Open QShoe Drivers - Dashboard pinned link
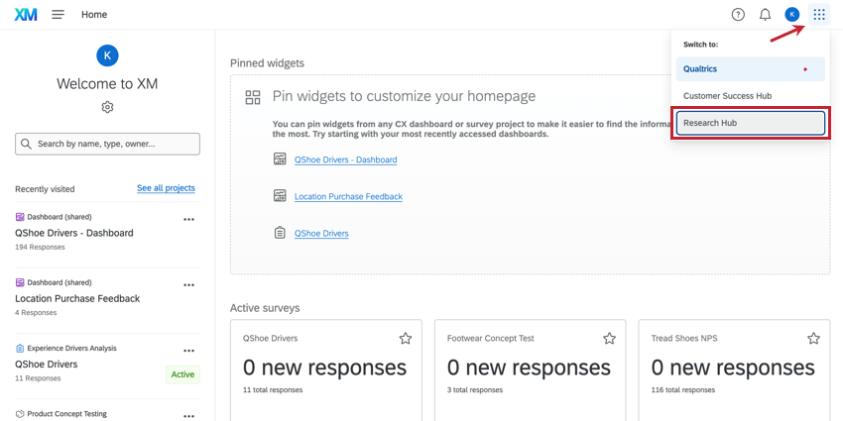 coord(345,159)
